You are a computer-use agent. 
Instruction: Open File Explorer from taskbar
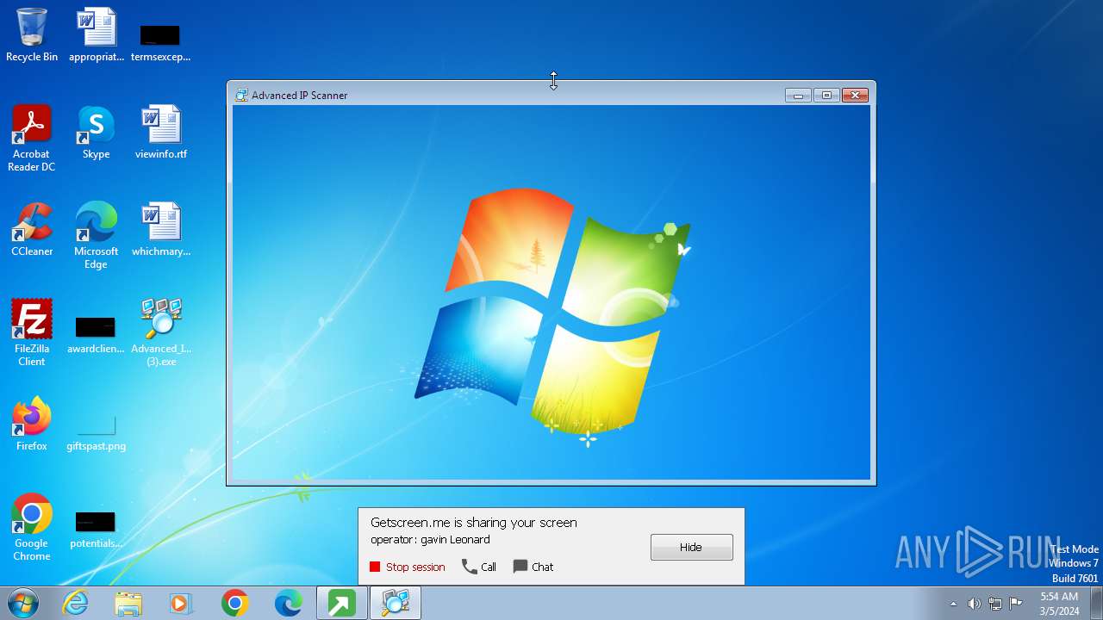coord(128,604)
